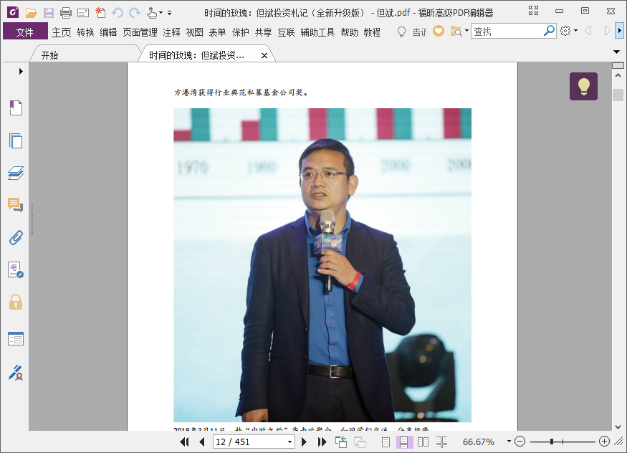Screen dimensions: 627x453
Task: Open the signature pen certificate panel
Action: coord(16,372)
